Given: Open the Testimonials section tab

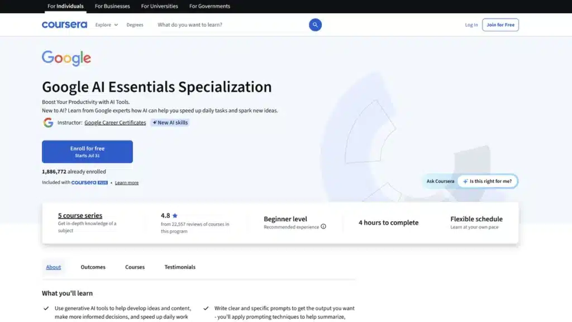Looking at the screenshot, I should click(x=180, y=267).
